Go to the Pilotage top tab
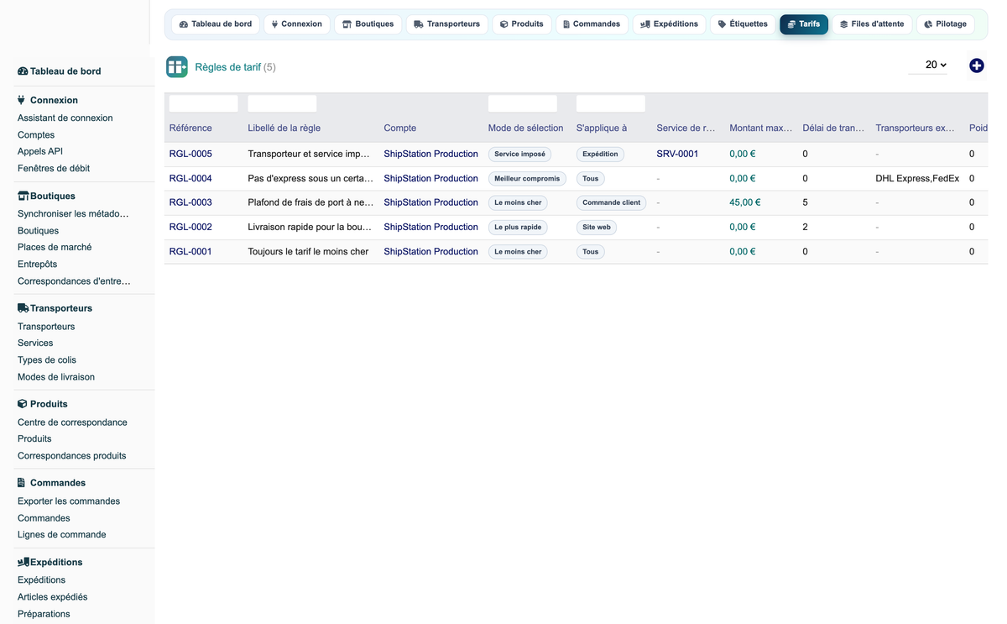Viewport: 1007px width, 624px height. pos(945,24)
